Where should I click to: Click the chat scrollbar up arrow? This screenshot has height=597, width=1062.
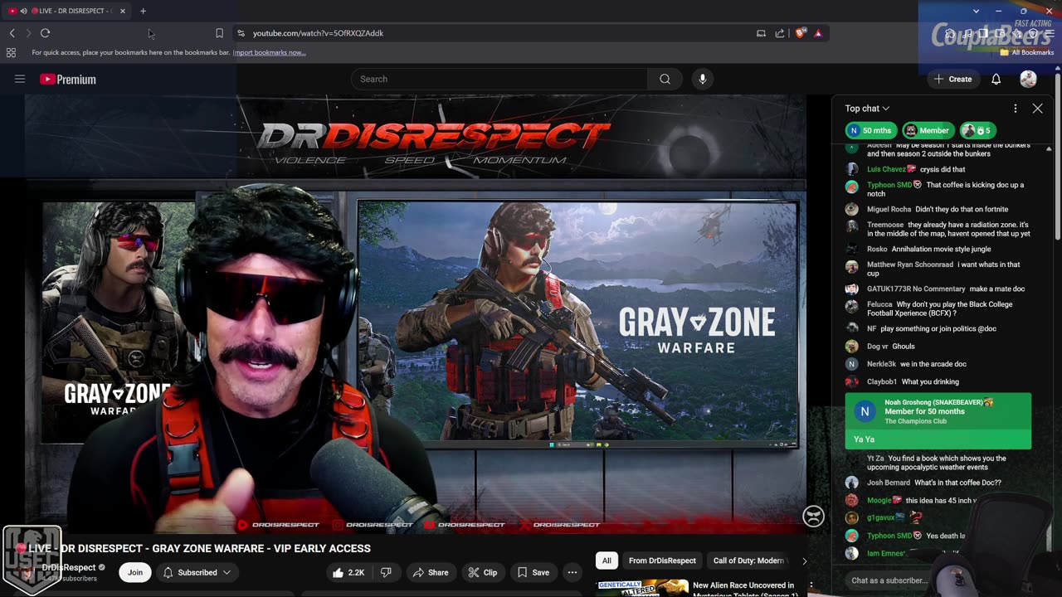tap(1049, 149)
